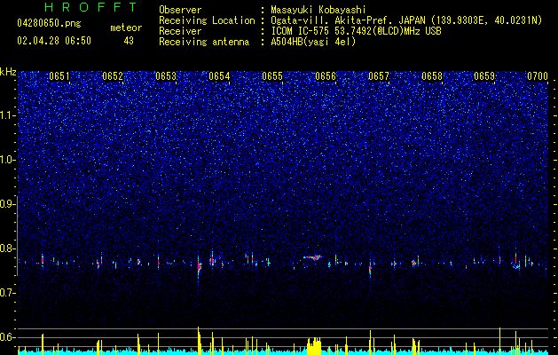Click observer name Masayuki Kobayashi

click(x=318, y=10)
